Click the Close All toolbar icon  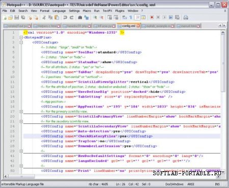tap(36, 17)
